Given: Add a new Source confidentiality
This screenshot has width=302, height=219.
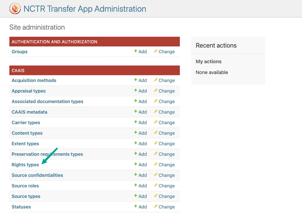Looking at the screenshot, I should coord(143,175).
